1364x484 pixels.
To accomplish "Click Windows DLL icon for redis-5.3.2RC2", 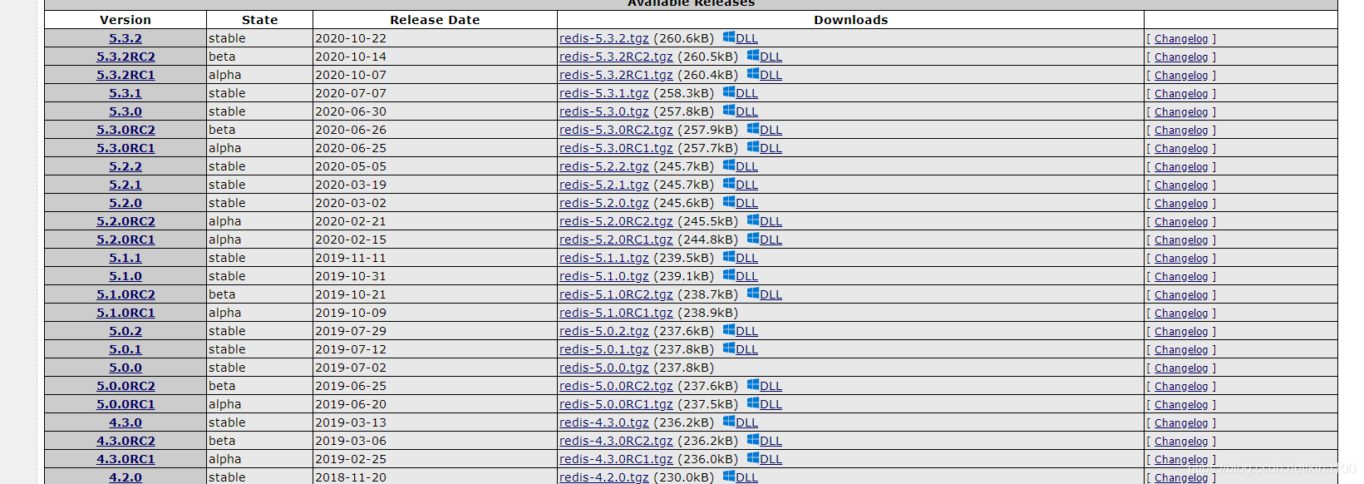I will click(753, 56).
